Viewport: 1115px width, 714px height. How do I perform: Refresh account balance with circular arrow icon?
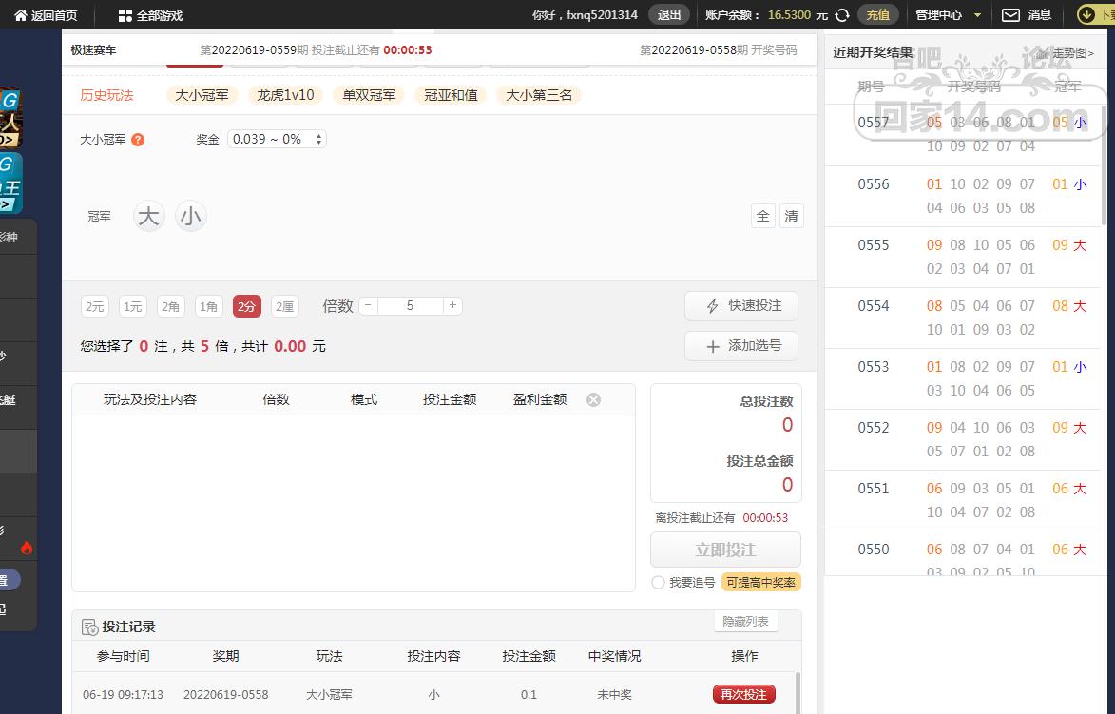(x=842, y=15)
